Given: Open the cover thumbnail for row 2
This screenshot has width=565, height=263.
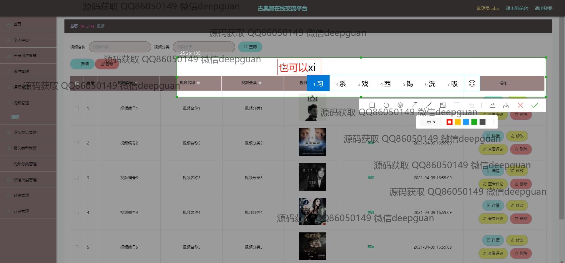Looking at the screenshot, I should pyautogui.click(x=312, y=142).
